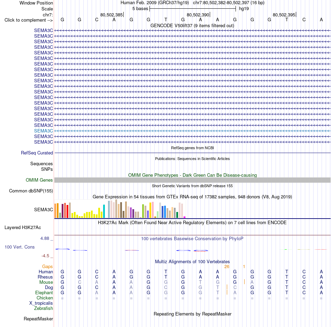Click the '100 Vert. Cons' track label
The height and width of the screenshot is (327, 331).
20,247
